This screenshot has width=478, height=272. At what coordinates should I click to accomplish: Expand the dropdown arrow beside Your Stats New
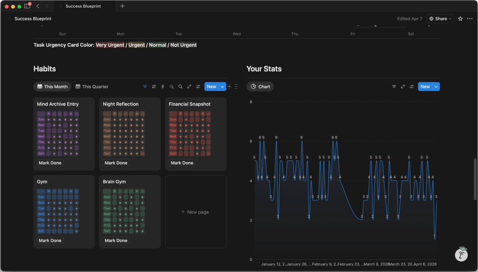tap(436, 87)
